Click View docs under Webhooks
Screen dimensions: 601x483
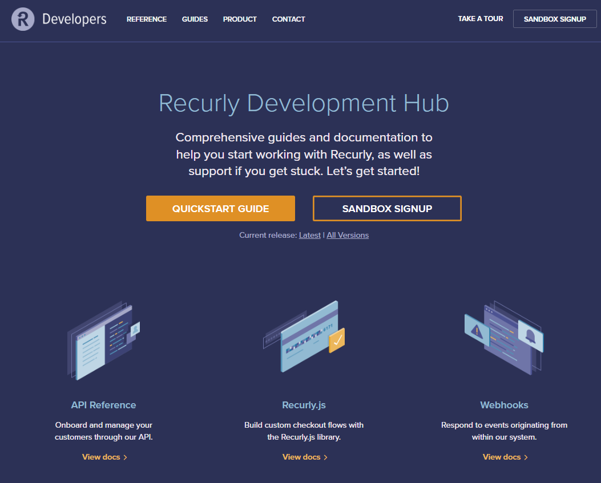pyautogui.click(x=505, y=457)
